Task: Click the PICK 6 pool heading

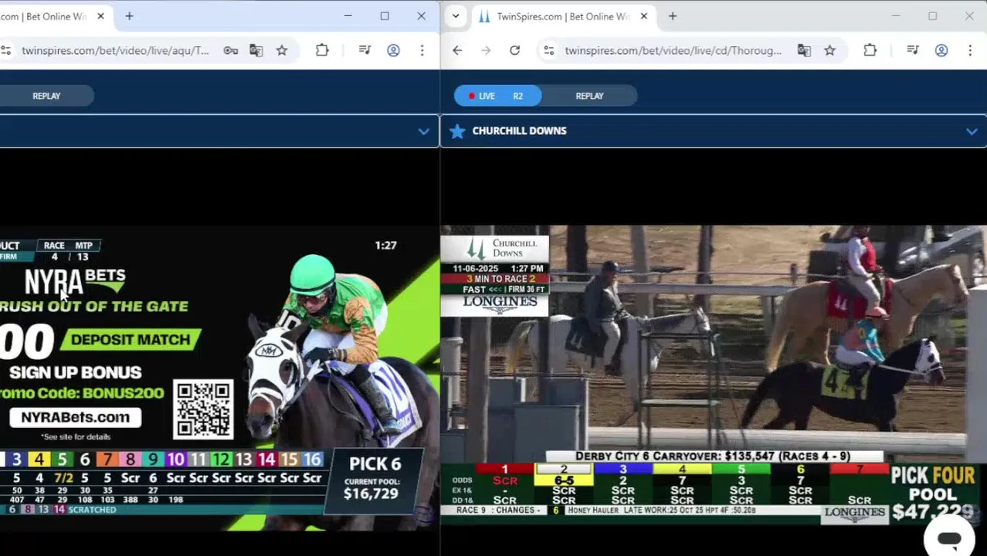Action: click(375, 463)
